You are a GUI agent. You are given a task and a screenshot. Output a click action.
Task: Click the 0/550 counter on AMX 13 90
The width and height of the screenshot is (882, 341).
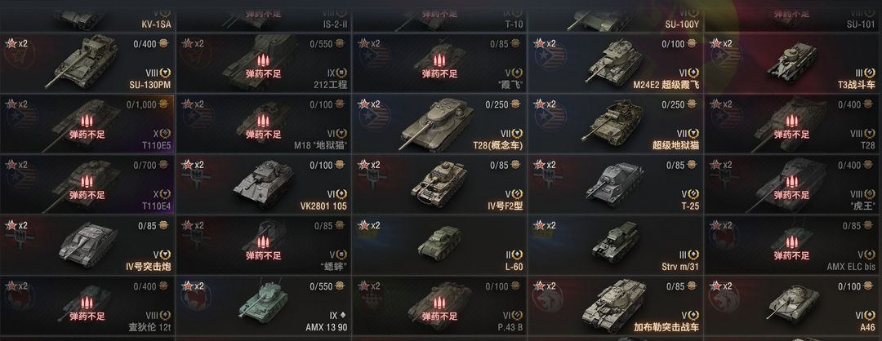321,286
